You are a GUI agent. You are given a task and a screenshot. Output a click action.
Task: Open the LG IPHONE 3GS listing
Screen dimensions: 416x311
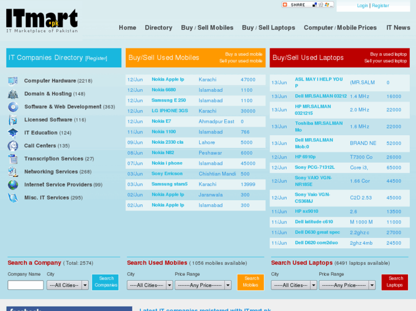coord(169,111)
